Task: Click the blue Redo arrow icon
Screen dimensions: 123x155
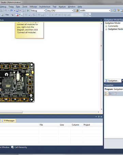Action: 12,11
